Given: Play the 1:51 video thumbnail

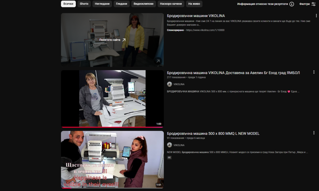Looking at the screenshot, I should point(112,159).
